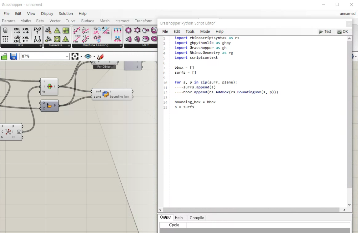Open the Solution menu
This screenshot has height=233, width=358.
click(x=66, y=14)
